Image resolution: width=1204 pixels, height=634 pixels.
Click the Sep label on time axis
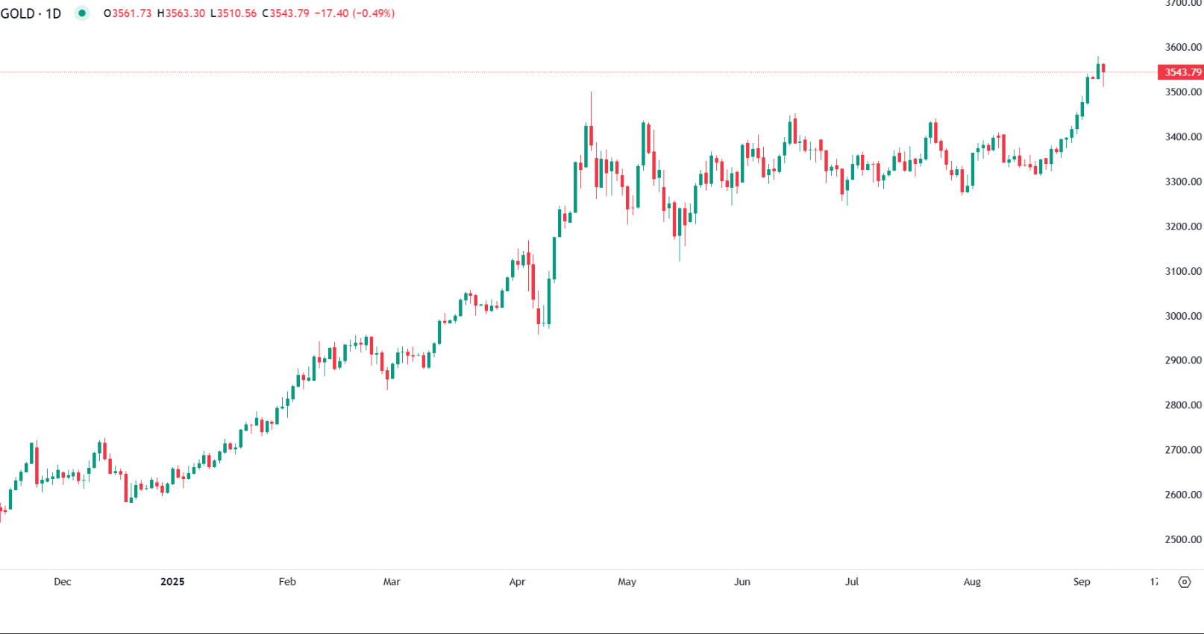tap(1082, 582)
